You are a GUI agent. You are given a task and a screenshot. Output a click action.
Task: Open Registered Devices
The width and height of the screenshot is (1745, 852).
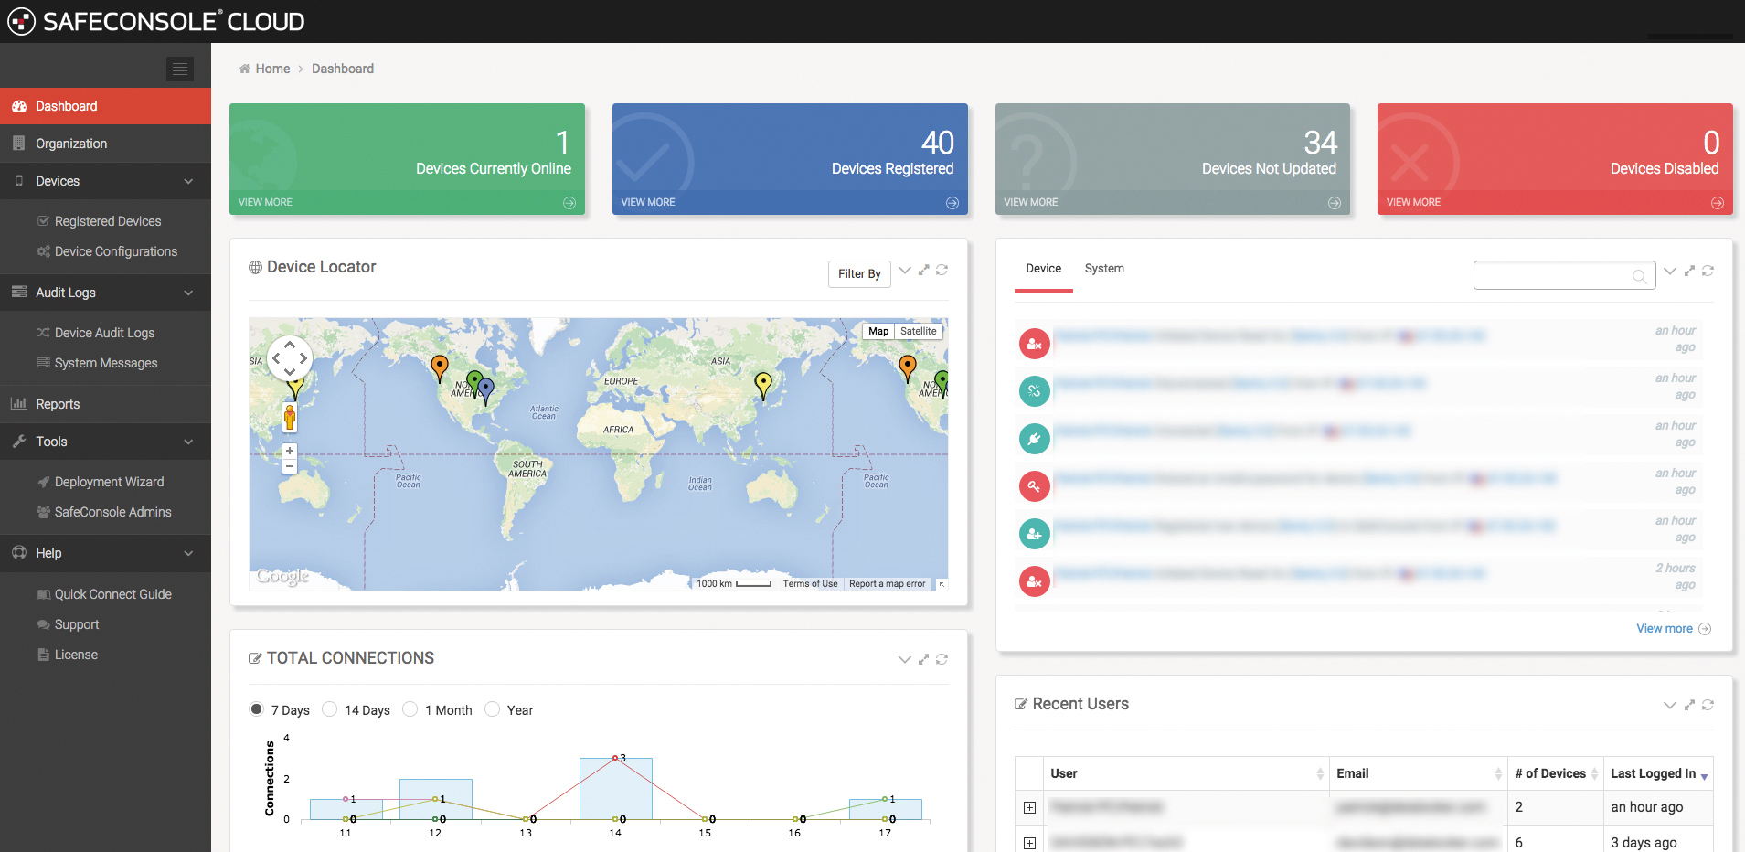coord(108,221)
